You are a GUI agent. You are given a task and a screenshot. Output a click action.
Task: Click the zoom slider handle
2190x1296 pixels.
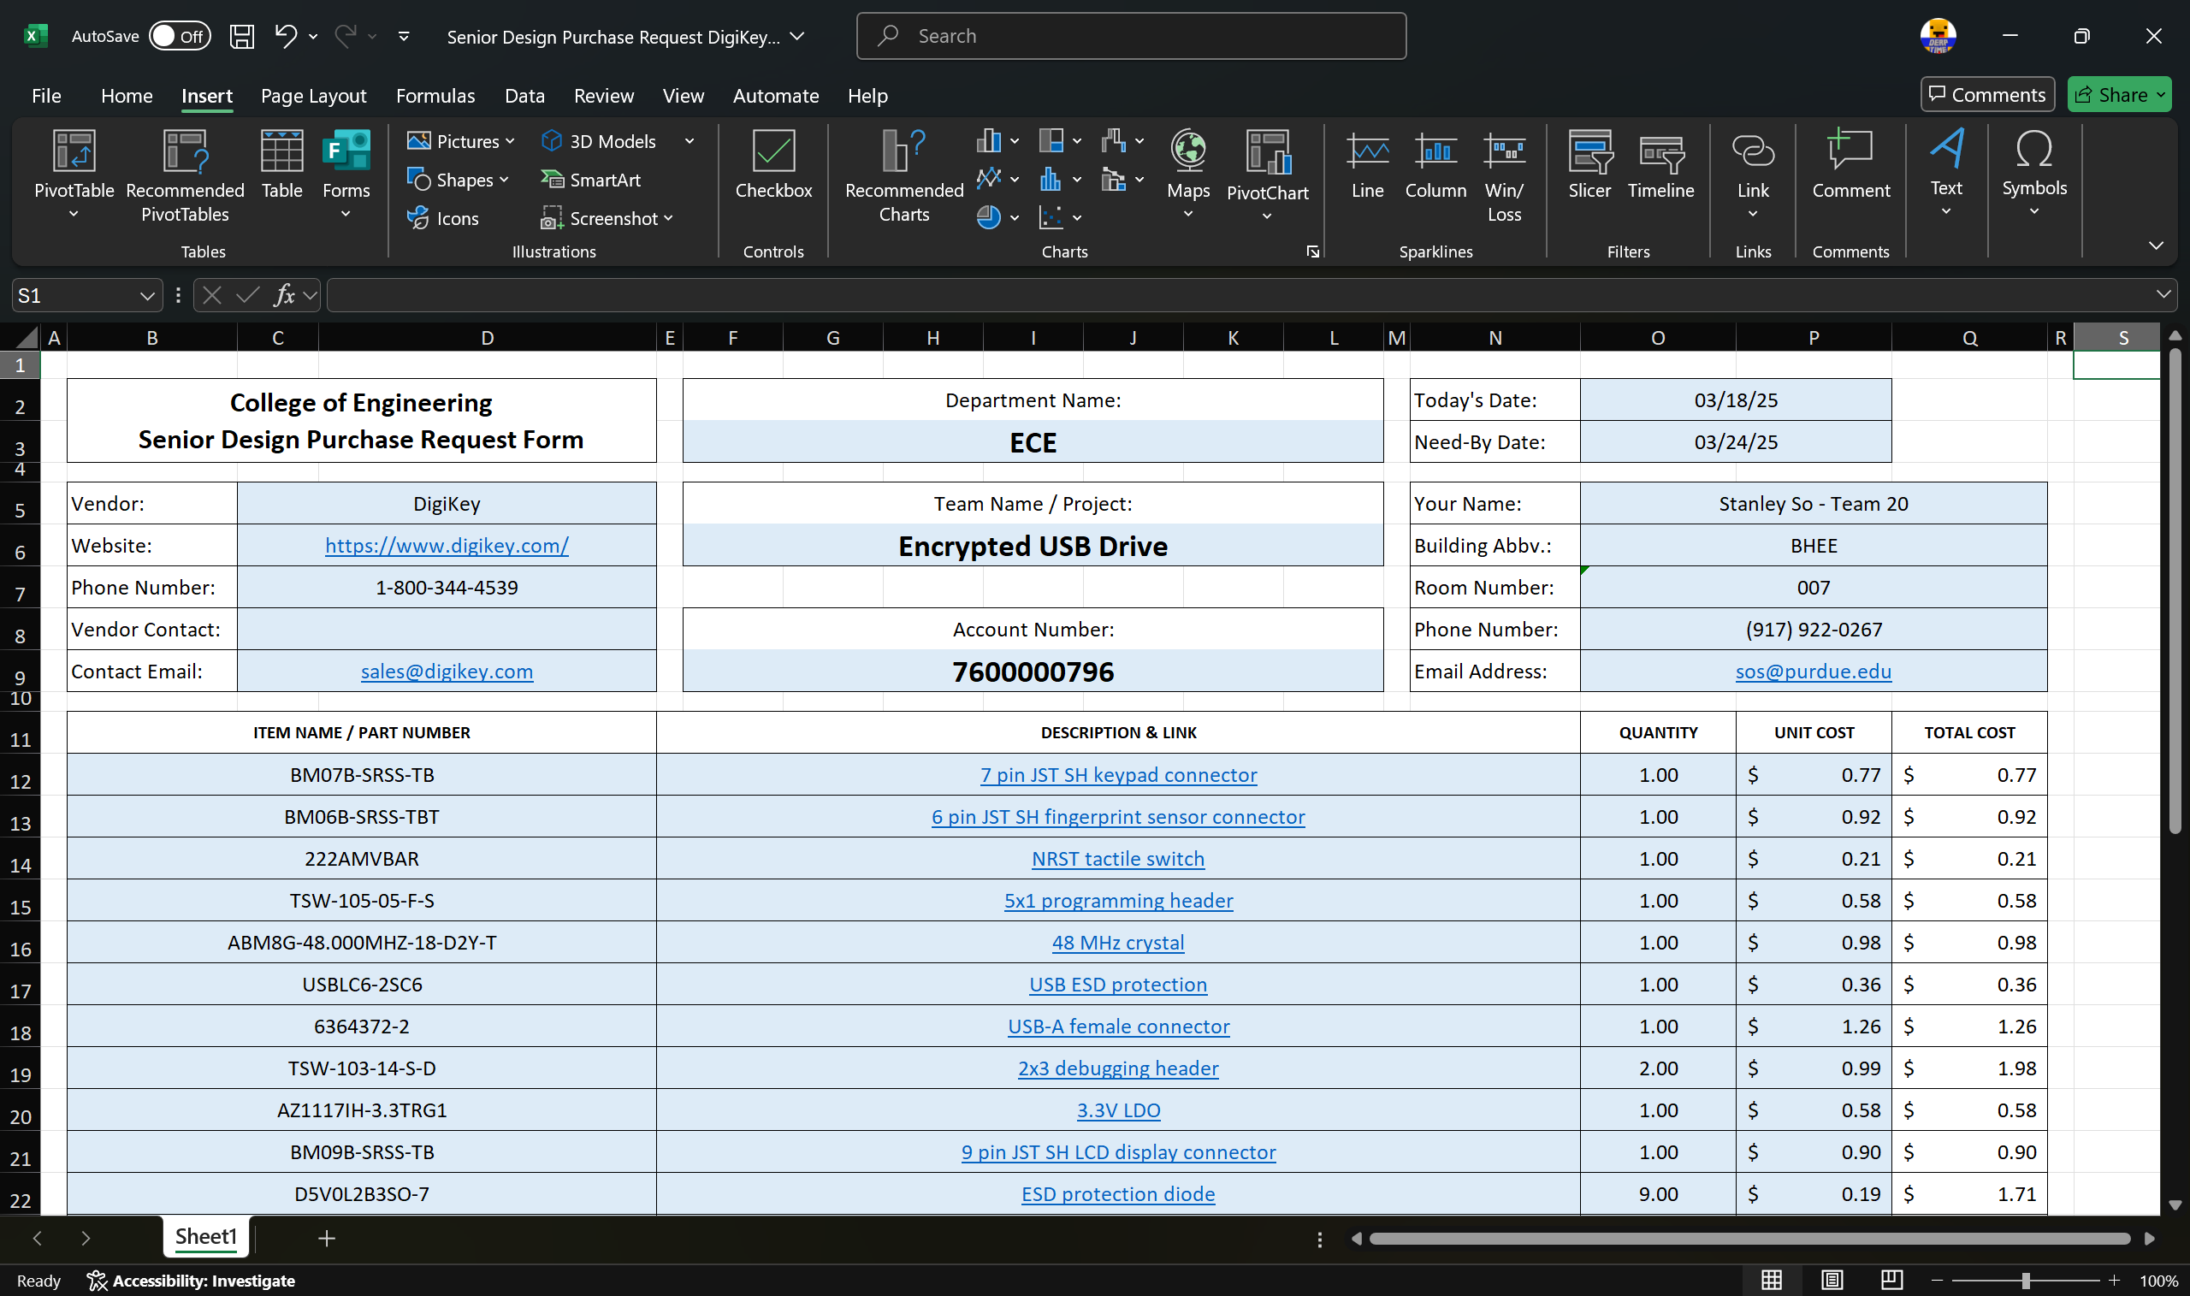click(2025, 1281)
